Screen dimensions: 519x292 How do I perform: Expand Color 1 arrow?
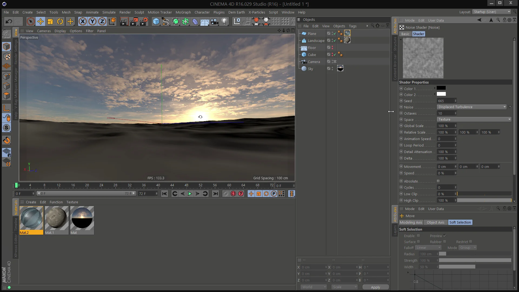click(x=435, y=88)
